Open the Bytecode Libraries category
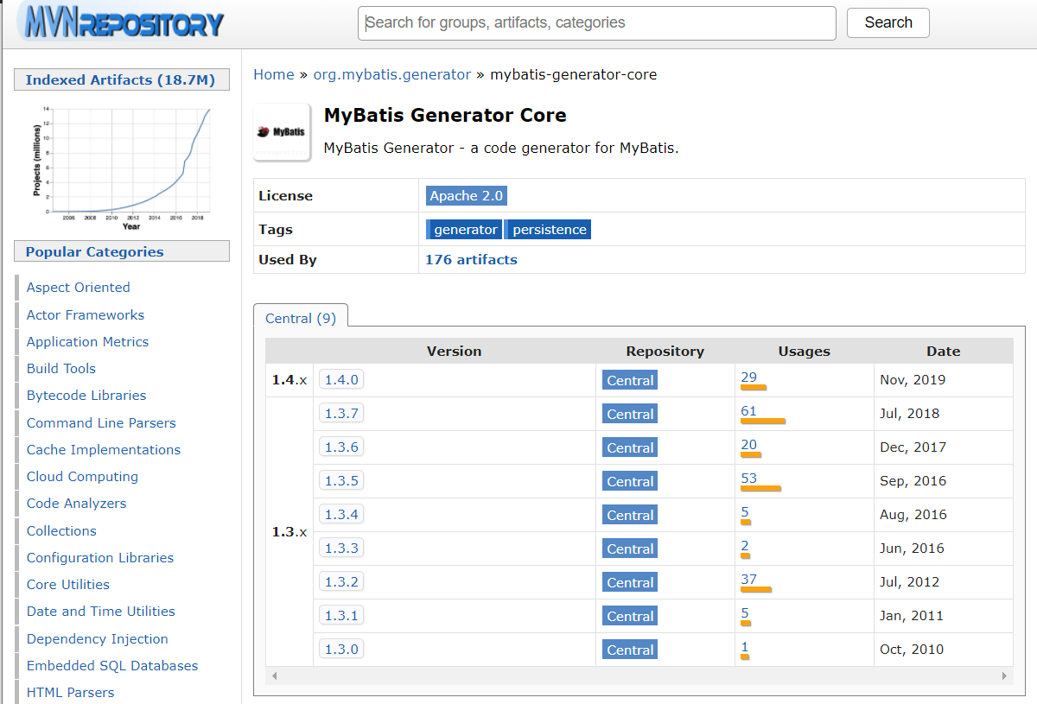The image size is (1037, 704). click(x=86, y=396)
